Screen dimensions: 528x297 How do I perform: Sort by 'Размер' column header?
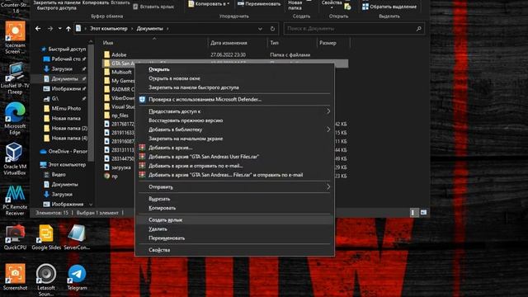[x=328, y=43]
